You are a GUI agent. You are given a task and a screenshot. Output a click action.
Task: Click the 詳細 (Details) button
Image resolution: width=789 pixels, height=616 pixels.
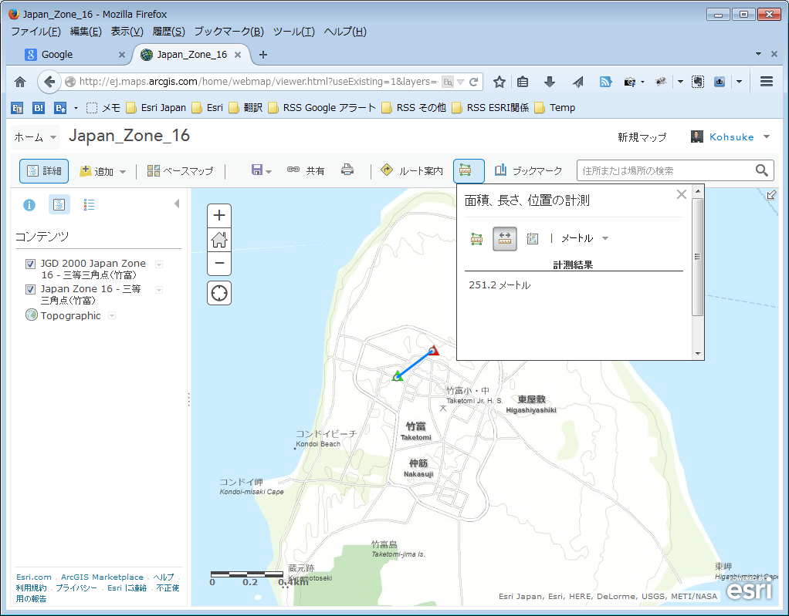point(44,171)
